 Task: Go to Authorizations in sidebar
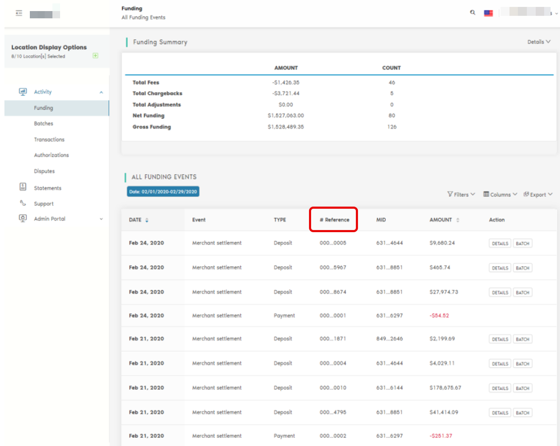pos(51,155)
